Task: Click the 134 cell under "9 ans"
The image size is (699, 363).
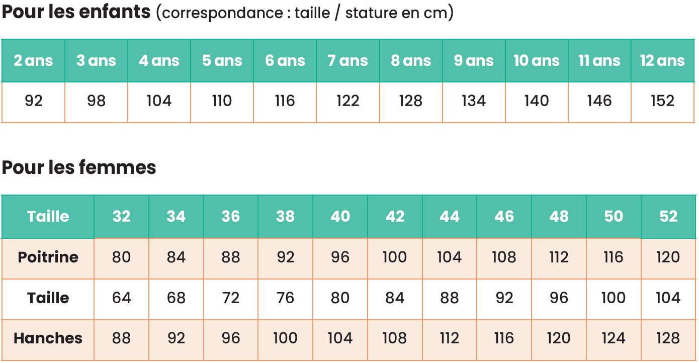Action: (x=474, y=101)
